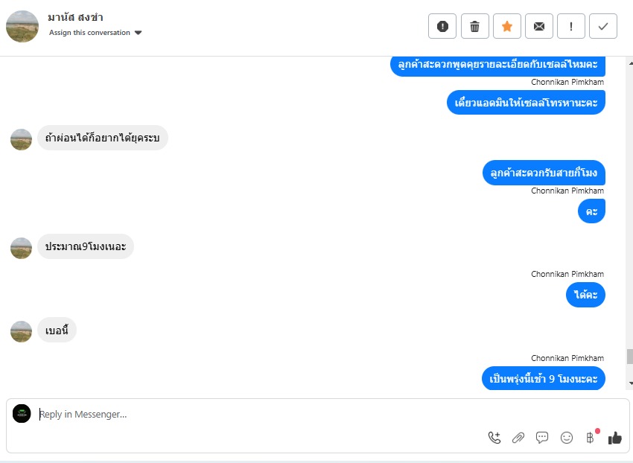Click the dropdown arrow beside Assign this conversation
633x463 pixels.
click(138, 33)
